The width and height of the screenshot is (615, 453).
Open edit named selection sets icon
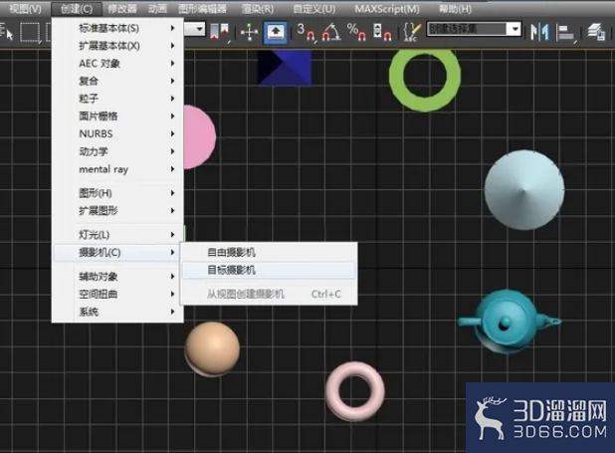pyautogui.click(x=412, y=32)
